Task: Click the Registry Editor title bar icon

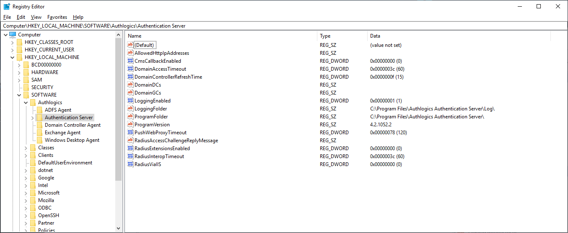Action: (7, 6)
